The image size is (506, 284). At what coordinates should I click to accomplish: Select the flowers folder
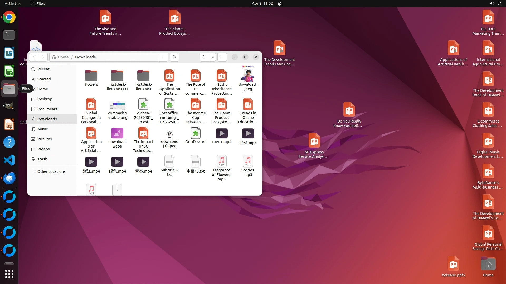tap(91, 76)
